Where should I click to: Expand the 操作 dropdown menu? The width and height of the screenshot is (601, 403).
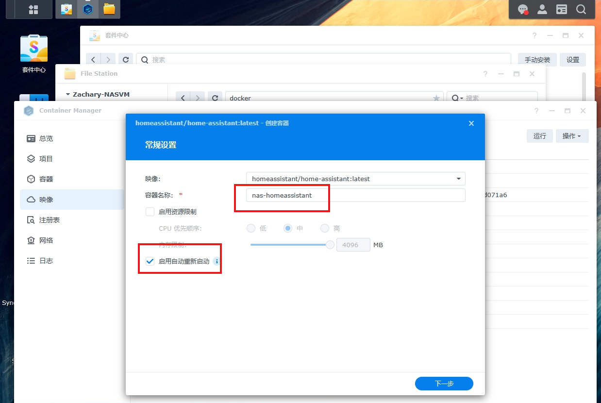[572, 136]
